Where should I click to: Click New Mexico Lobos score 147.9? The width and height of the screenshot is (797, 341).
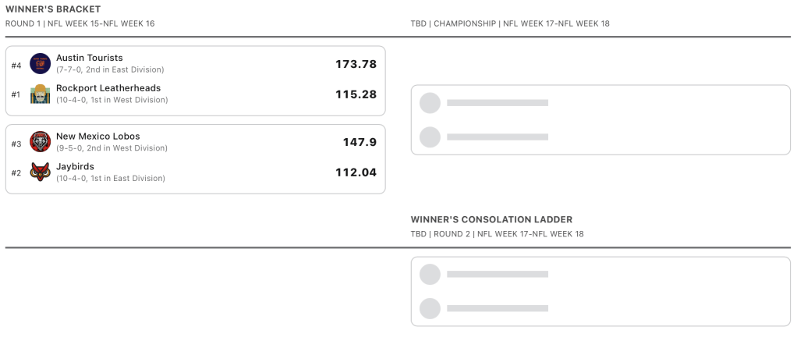point(360,142)
